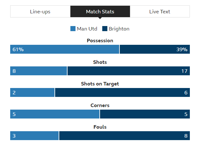Click the Fouls heading
This screenshot has height=149, width=201.
(x=100, y=127)
